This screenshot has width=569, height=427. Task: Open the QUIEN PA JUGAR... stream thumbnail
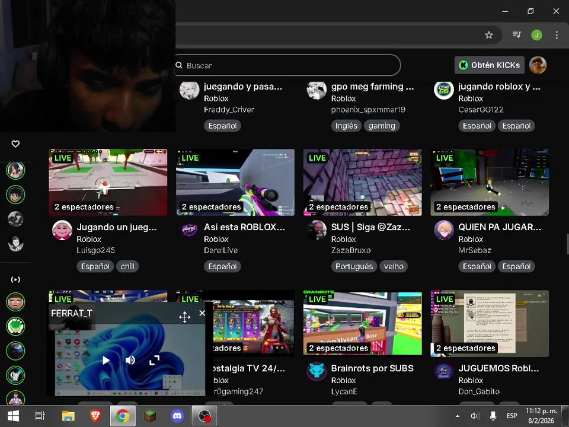click(490, 182)
